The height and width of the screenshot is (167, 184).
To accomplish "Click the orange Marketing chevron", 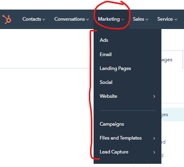I will tap(123, 19).
